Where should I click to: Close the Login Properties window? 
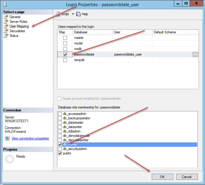point(196,4)
